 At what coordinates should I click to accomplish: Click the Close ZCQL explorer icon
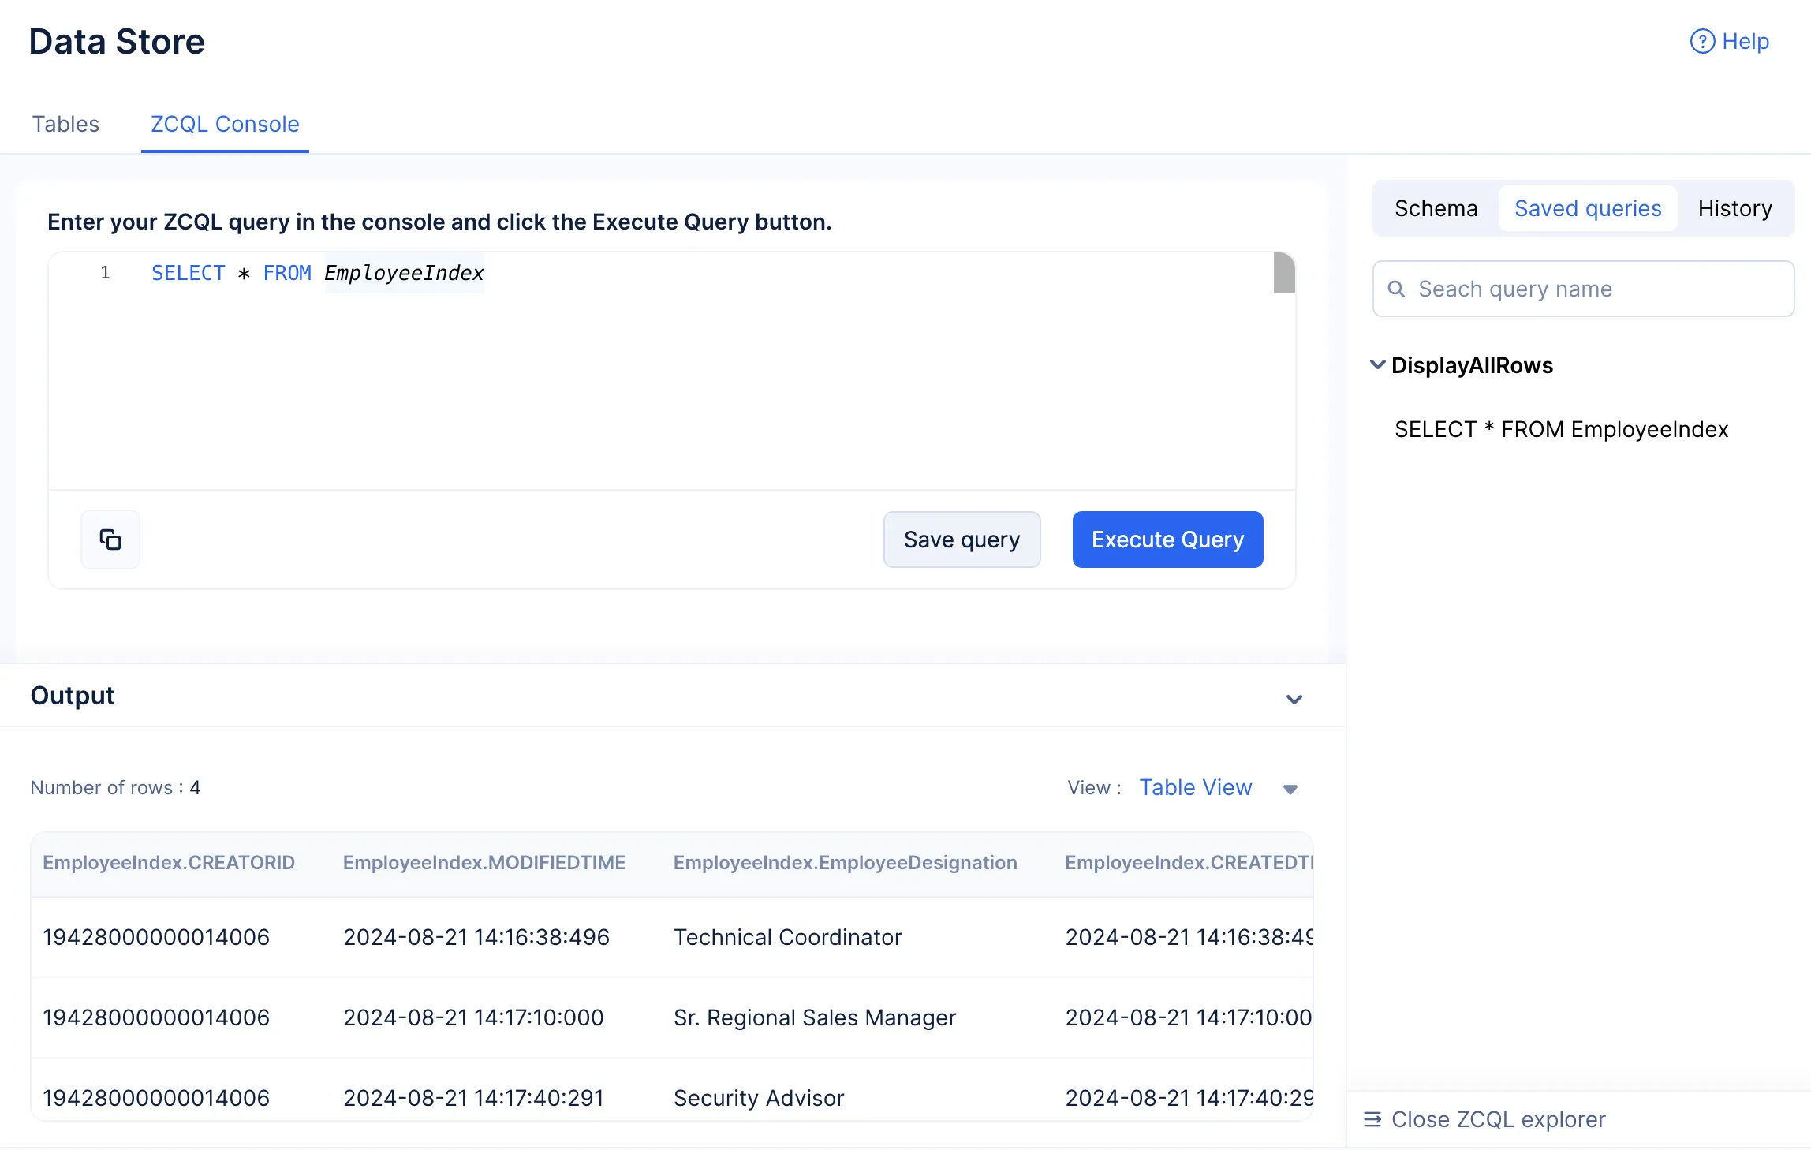click(1372, 1119)
